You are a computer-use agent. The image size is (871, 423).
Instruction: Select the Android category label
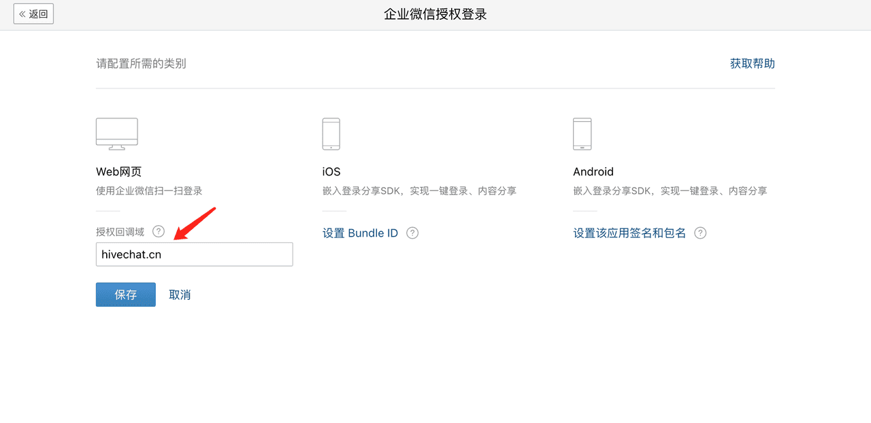593,171
